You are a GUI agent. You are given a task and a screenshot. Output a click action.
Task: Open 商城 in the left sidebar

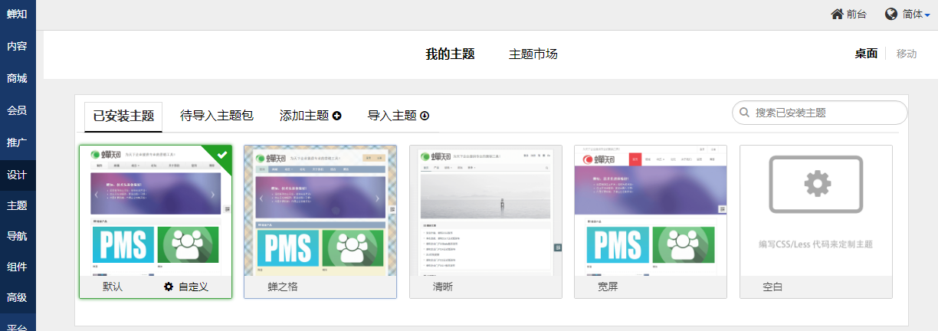coord(18,78)
